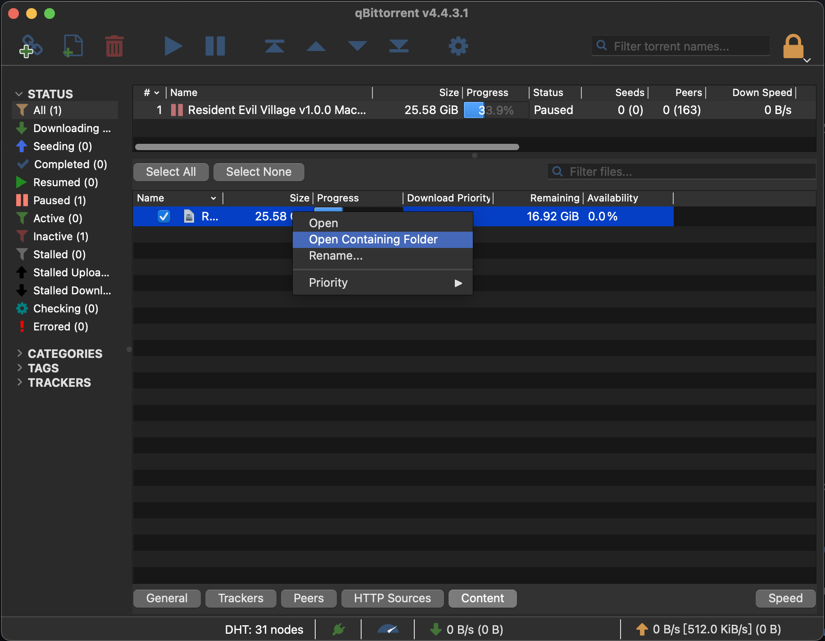
Task: Toggle the connection status plug icon in status bar
Action: [x=339, y=629]
